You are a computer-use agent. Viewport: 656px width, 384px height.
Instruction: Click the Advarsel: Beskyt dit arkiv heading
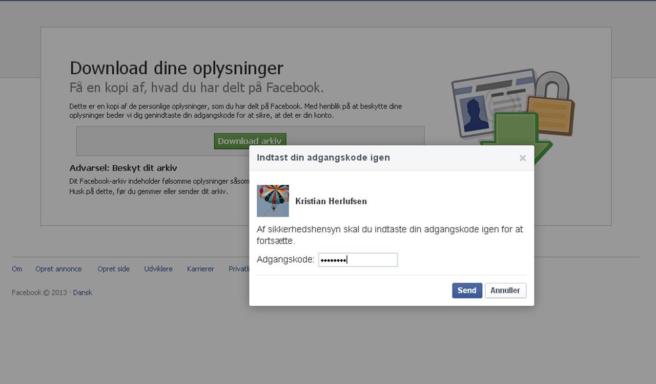click(123, 168)
